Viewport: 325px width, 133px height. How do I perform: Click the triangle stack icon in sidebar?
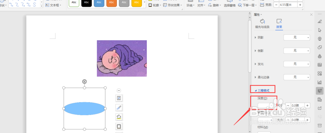click(319, 56)
